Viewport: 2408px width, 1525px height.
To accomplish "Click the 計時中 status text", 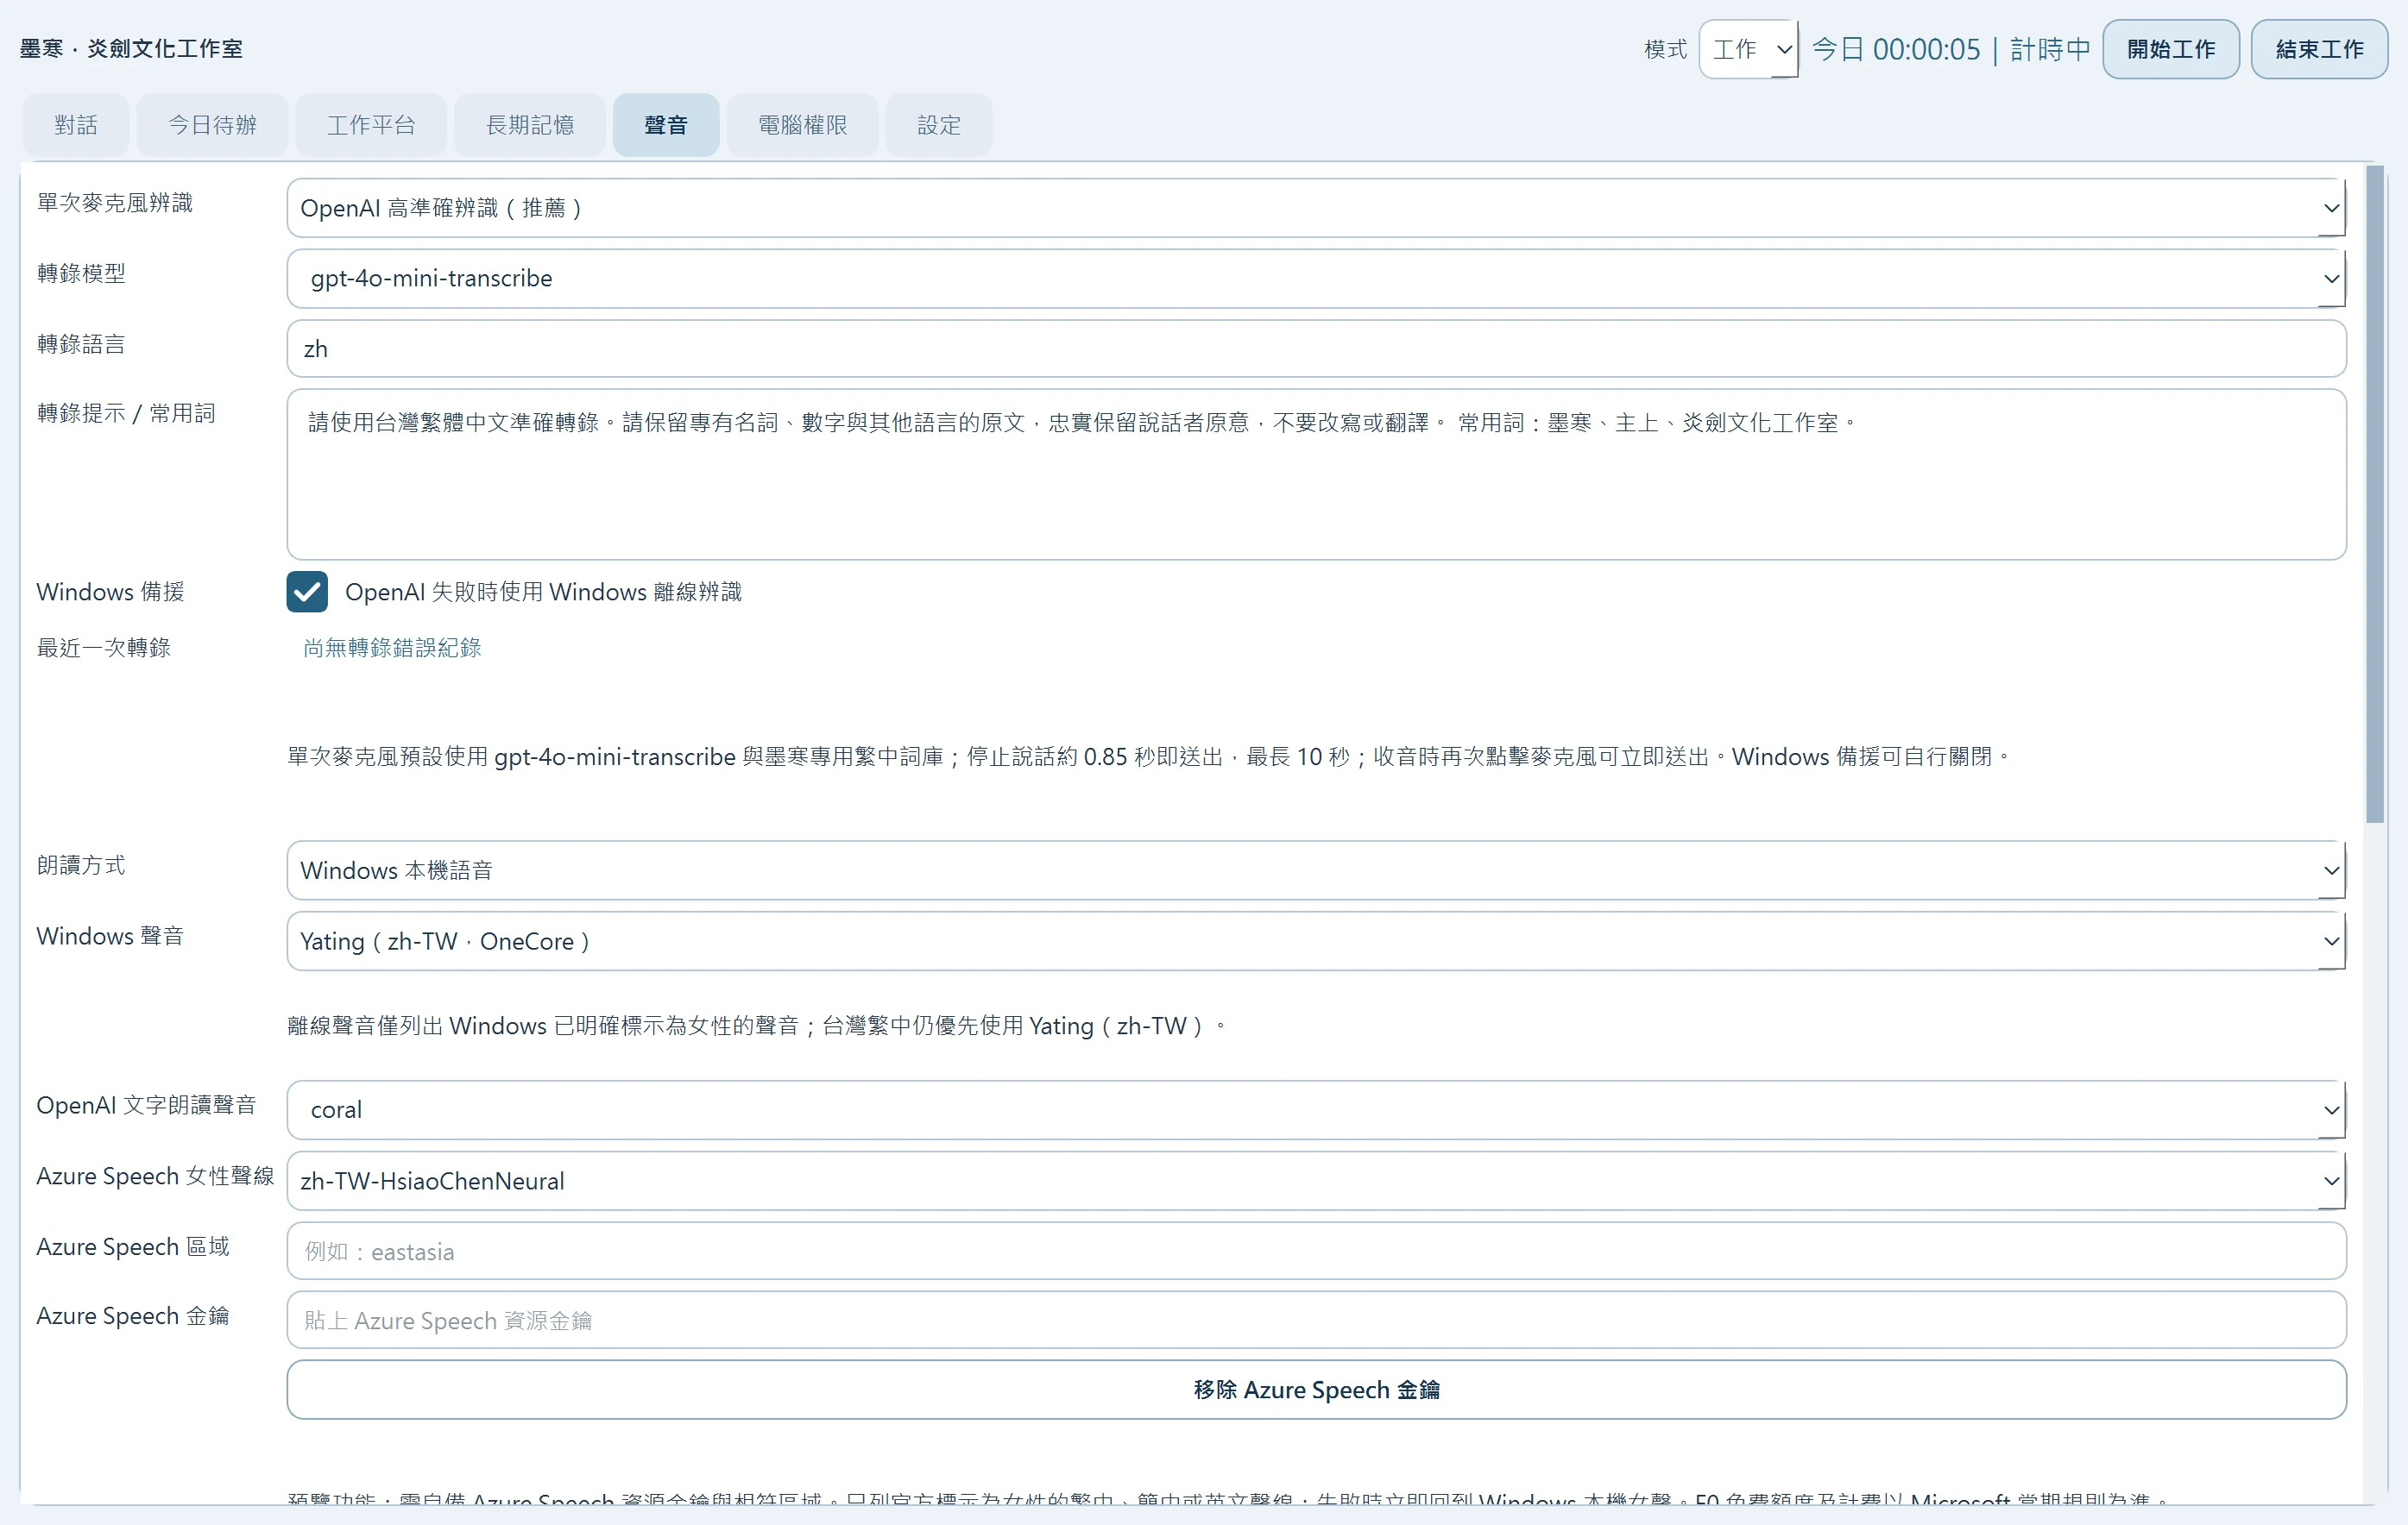I will coord(2050,49).
